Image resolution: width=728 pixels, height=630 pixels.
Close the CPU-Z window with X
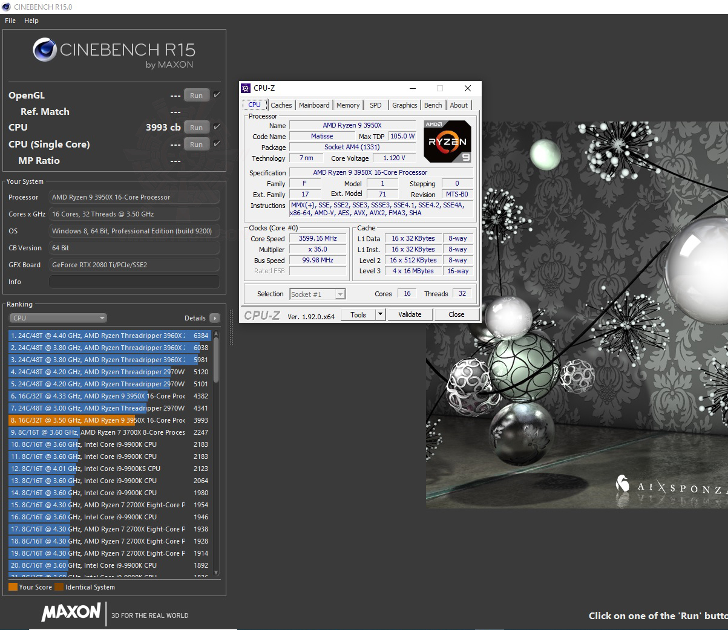[467, 88]
